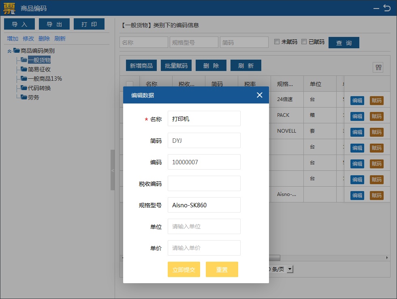Toggle the 已赋码 checkbox filter

(304, 42)
